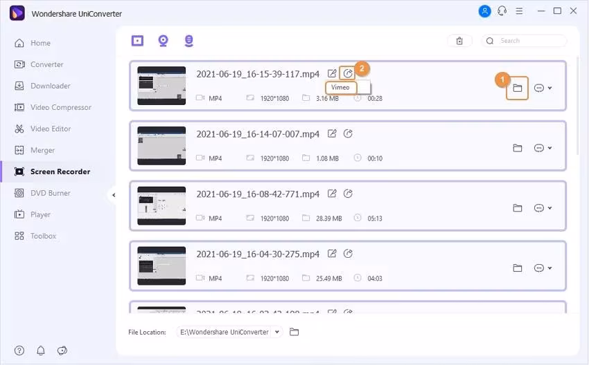Rename 2021-06-19_16-15-39-117.mp4 with edit icon
Screen dimensions: 589x365
[332, 73]
